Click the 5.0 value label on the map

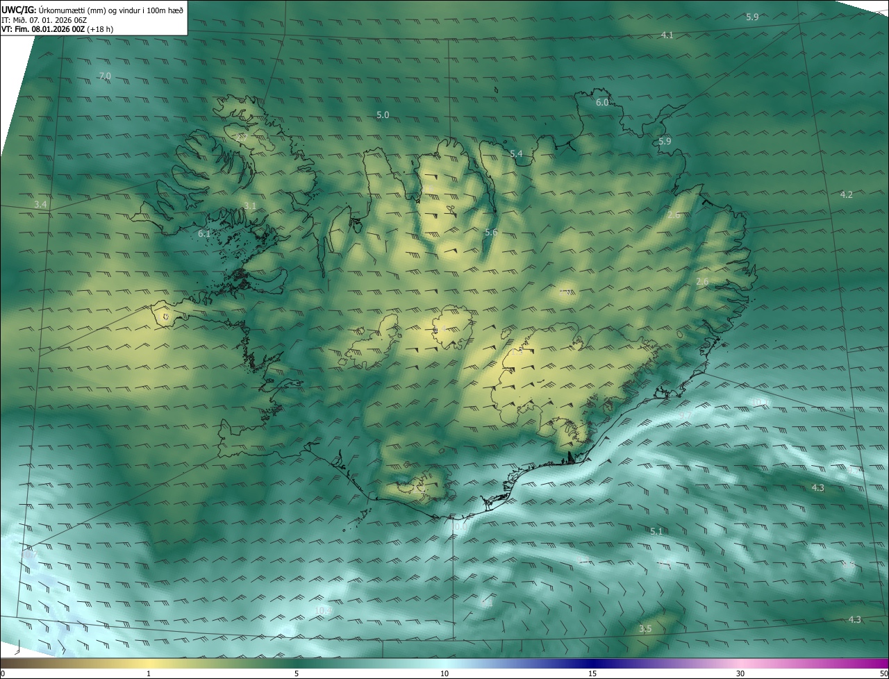(383, 115)
